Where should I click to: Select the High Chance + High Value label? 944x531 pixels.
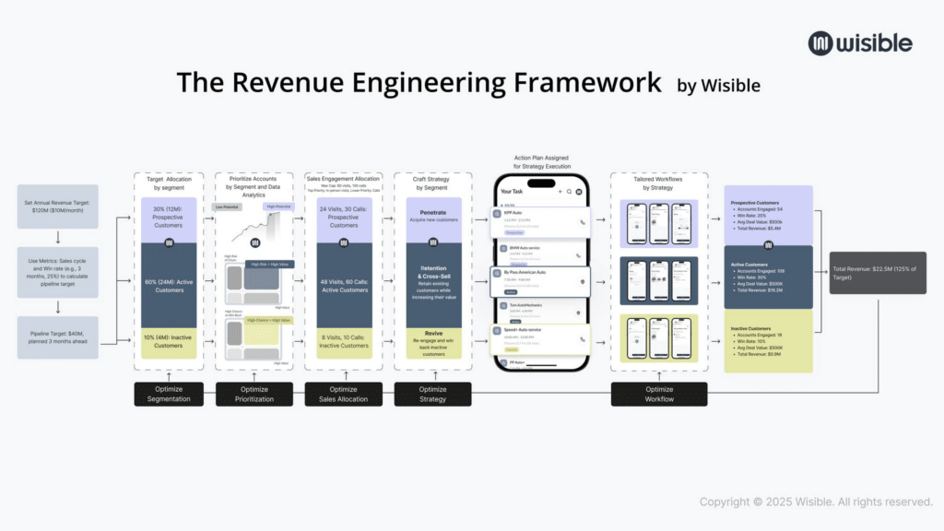268,320
